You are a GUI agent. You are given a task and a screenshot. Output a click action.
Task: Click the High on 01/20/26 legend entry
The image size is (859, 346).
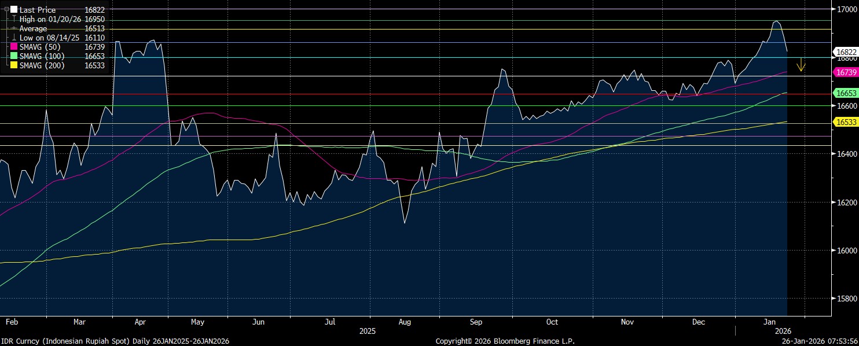pos(51,19)
